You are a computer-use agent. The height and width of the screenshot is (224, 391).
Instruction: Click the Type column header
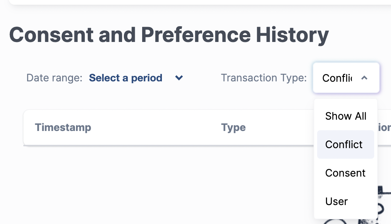233,127
